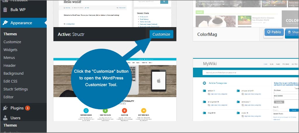299x133 pixels.
Task: Select the ColorMag theme name
Action: click(x=207, y=34)
